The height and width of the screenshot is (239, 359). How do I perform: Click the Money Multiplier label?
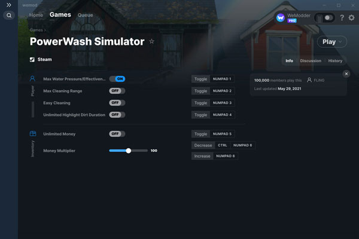(x=59, y=151)
